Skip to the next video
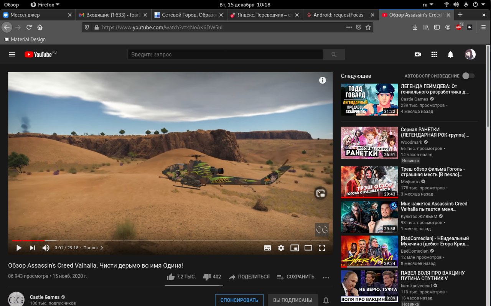 tap(33, 248)
